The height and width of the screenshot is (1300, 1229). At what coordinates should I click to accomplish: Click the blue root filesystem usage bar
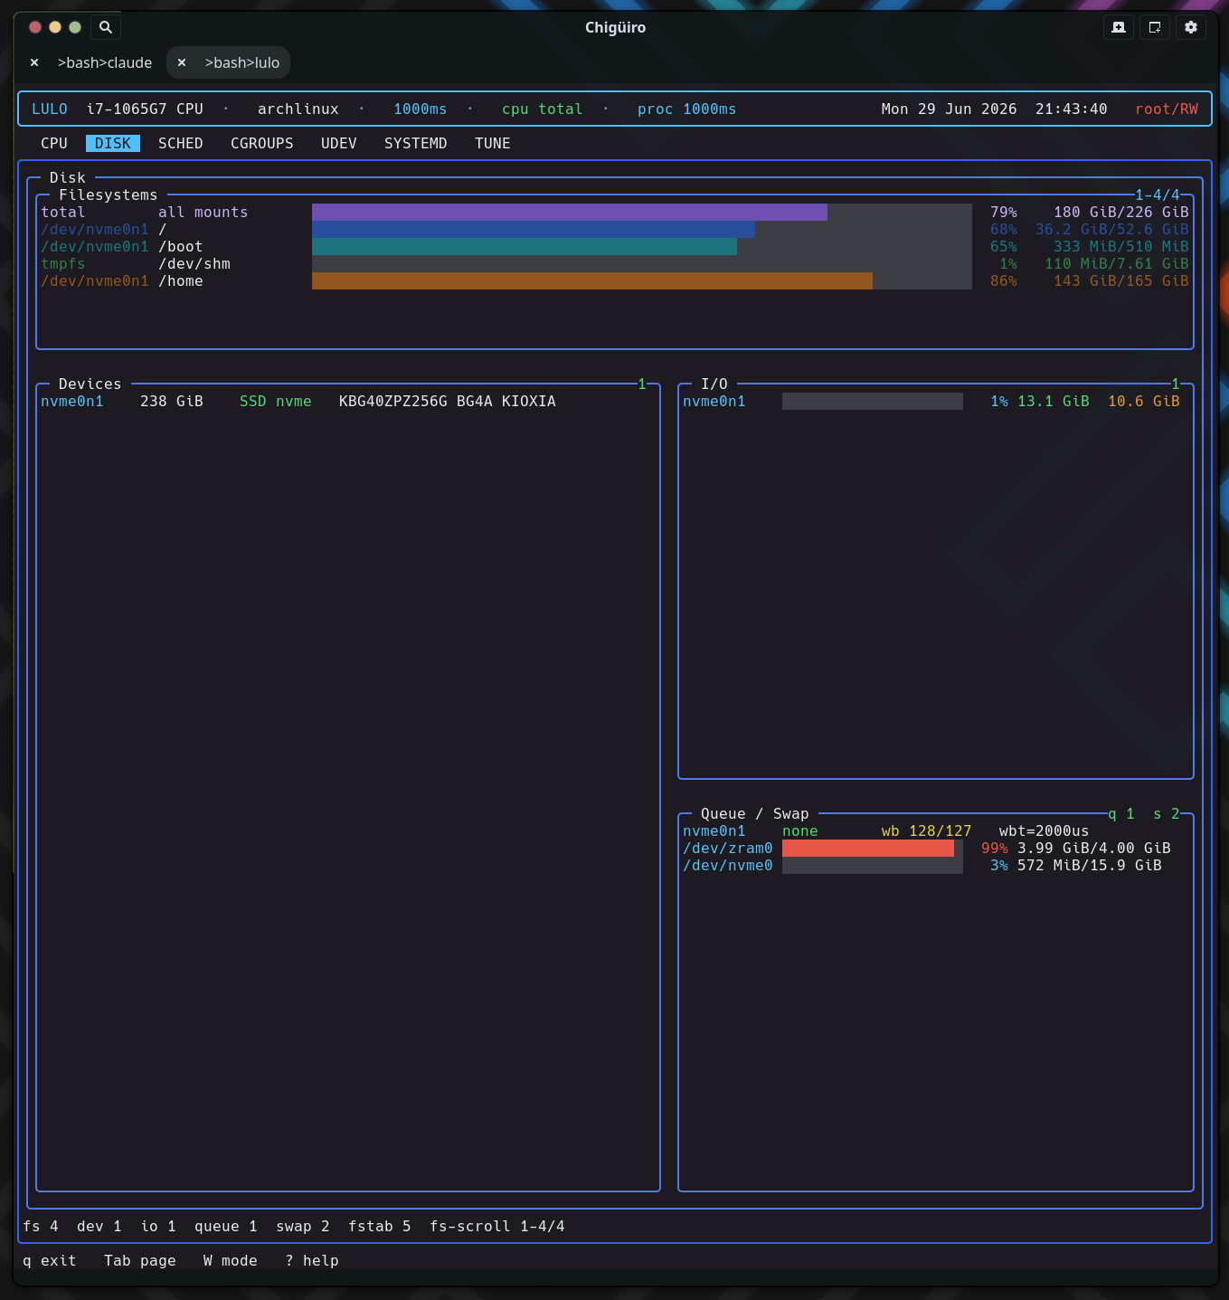(534, 229)
